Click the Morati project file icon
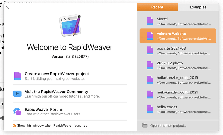223x135 pixels. [x=150, y=21]
